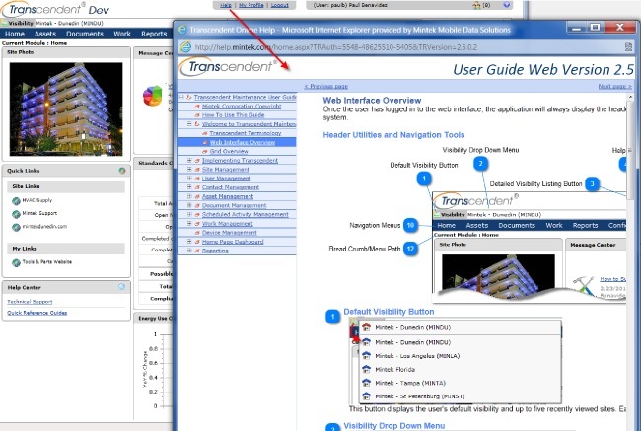Click the globe icon in the Quick Links header

tap(122, 171)
